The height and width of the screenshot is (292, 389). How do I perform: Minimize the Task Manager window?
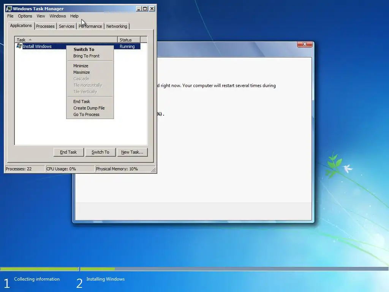point(139,9)
